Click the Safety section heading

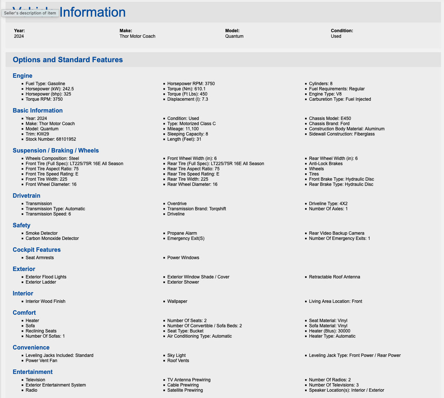[21, 225]
